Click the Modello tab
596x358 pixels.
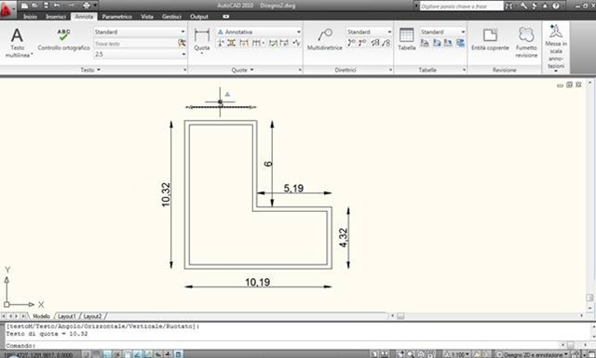pos(41,316)
